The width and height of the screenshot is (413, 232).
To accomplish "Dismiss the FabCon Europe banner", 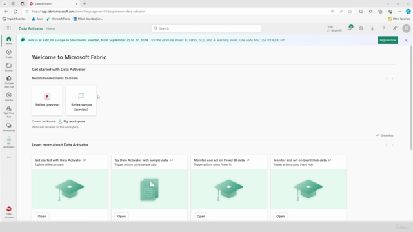I will pos(406,40).
